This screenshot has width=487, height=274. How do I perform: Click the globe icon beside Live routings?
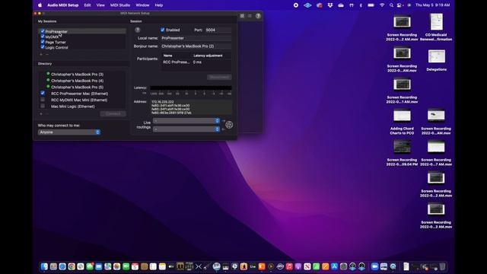(229, 125)
